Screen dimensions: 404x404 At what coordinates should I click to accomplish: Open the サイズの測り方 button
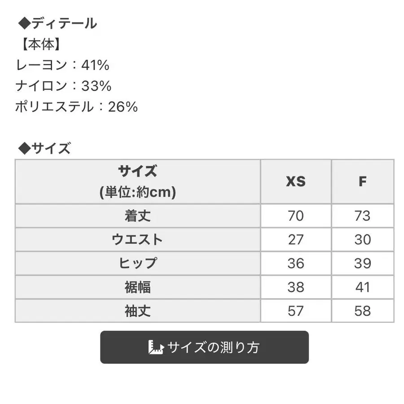click(x=204, y=347)
